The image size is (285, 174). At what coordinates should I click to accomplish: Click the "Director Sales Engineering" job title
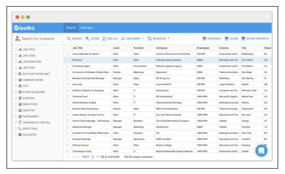pos(85,109)
